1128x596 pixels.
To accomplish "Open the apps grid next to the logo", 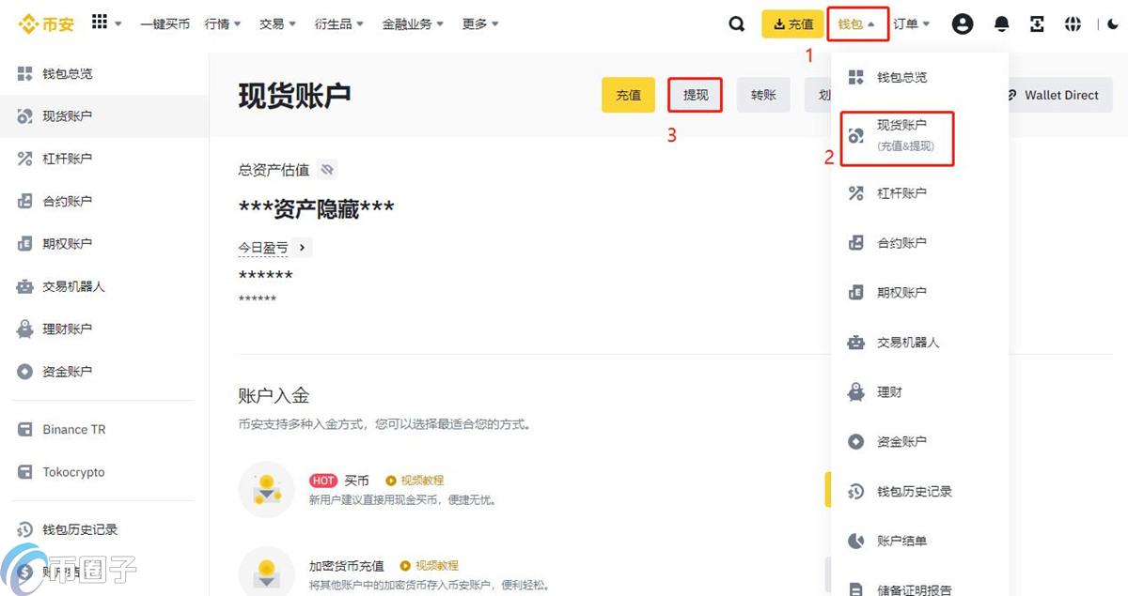I will [x=102, y=22].
